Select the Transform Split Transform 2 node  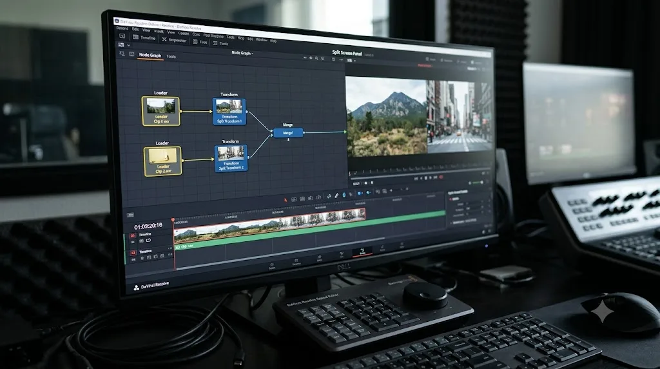[x=231, y=159]
